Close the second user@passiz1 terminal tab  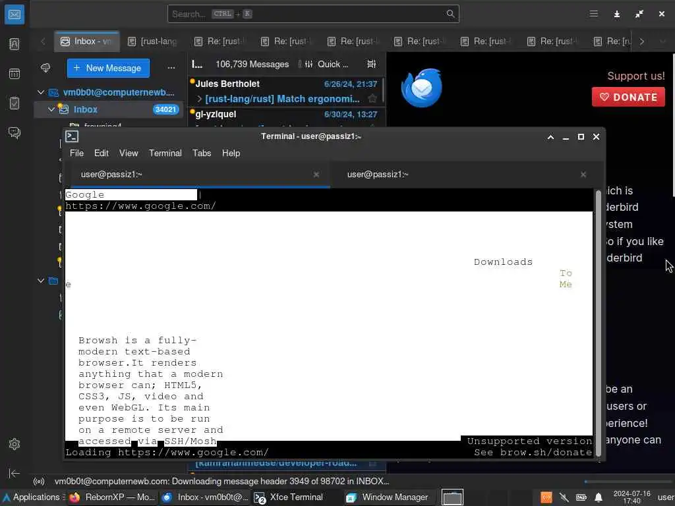pos(583,174)
